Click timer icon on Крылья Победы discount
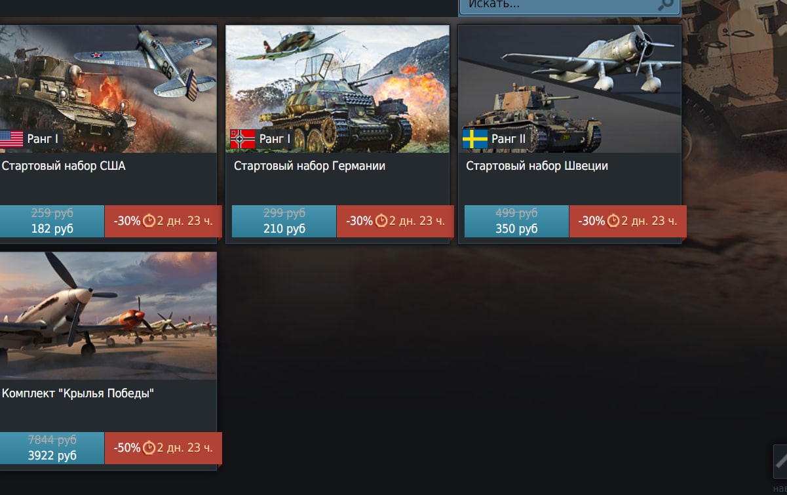The width and height of the screenshot is (787, 495). [x=149, y=448]
